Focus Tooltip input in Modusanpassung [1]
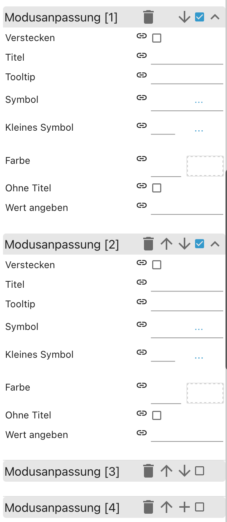The image size is (227, 522). (187, 77)
